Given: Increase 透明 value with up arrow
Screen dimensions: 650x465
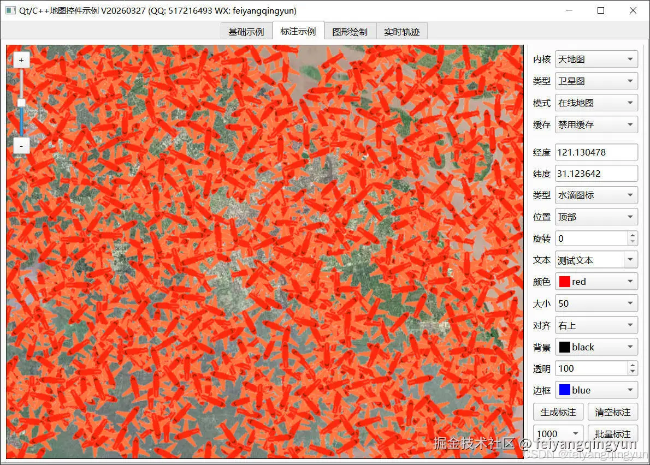Looking at the screenshot, I should pyautogui.click(x=633, y=365).
